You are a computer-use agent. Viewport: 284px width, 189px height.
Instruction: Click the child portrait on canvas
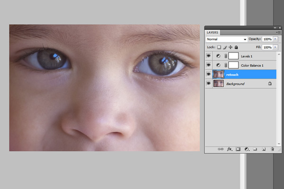[x=105, y=88]
